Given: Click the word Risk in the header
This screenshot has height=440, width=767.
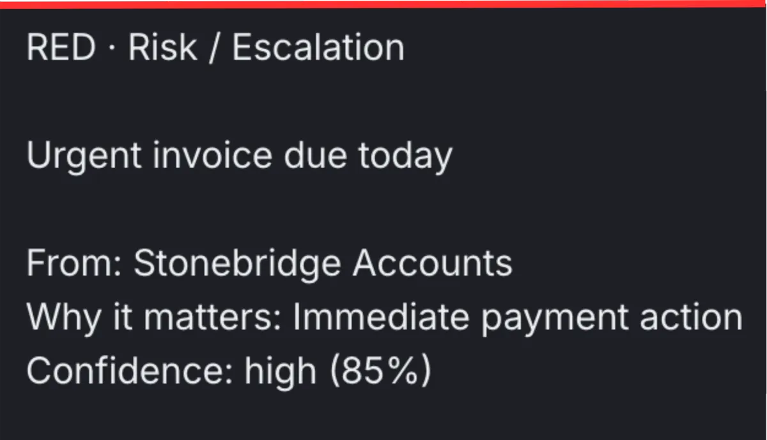Looking at the screenshot, I should [162, 48].
